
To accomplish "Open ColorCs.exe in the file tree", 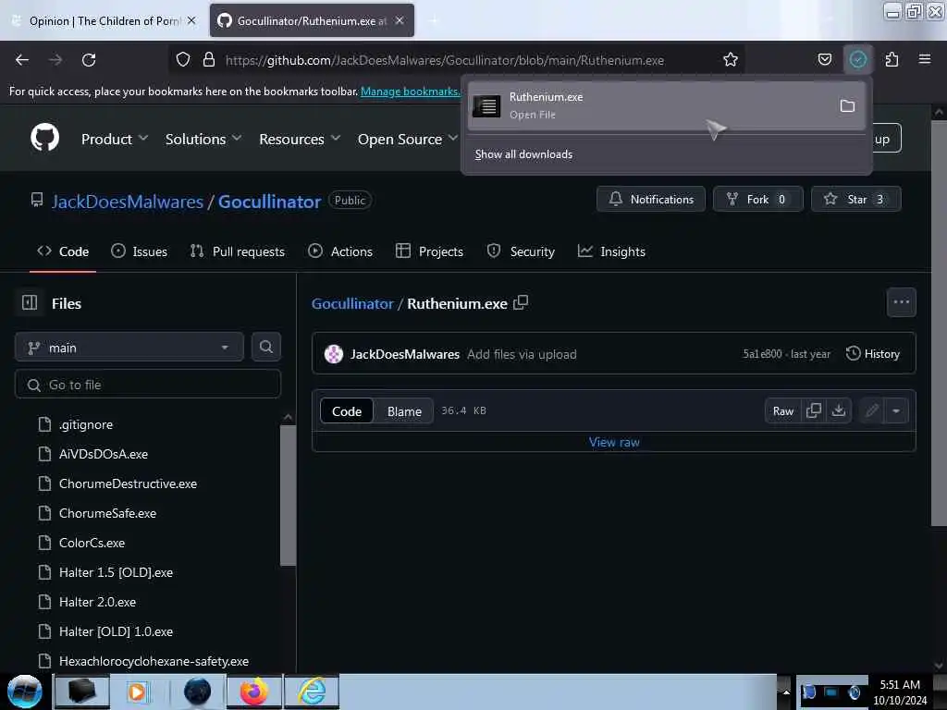I will point(92,543).
